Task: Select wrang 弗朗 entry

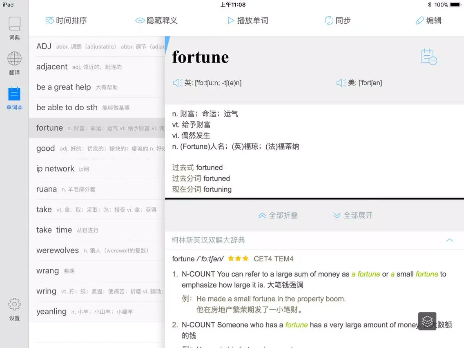Action: tap(97, 271)
